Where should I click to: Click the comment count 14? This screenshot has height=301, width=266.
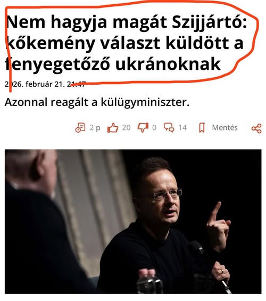(x=182, y=128)
